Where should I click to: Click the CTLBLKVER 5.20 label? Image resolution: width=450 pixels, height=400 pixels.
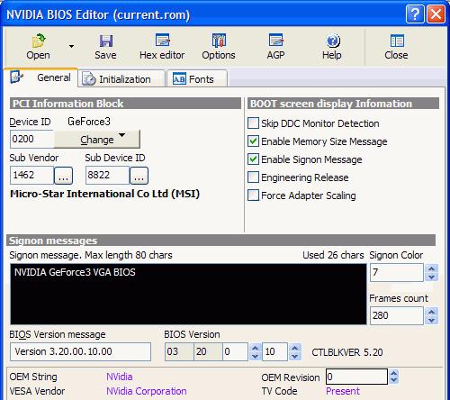point(347,352)
